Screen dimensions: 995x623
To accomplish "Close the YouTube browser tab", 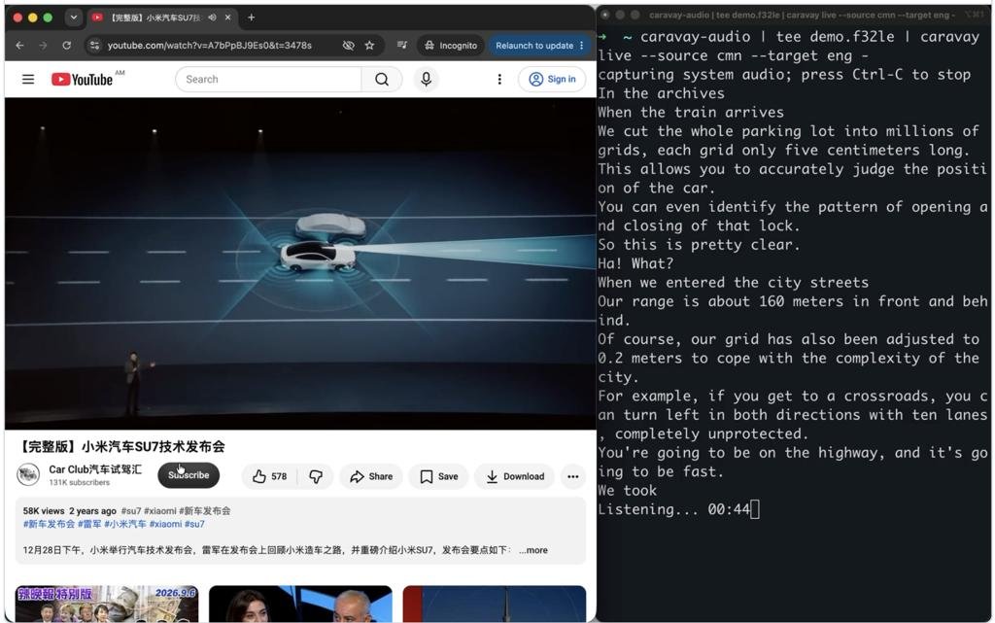I will (227, 17).
